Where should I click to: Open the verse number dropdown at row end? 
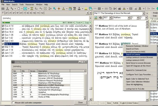pos(146,18)
